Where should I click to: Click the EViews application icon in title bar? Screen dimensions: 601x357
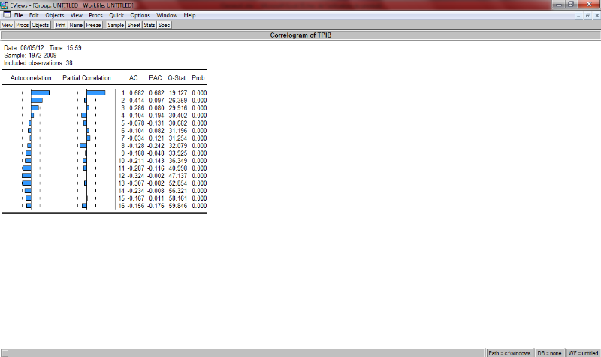(x=4, y=5)
